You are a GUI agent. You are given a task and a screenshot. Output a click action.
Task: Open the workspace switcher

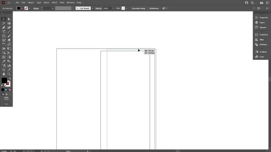[268, 3]
